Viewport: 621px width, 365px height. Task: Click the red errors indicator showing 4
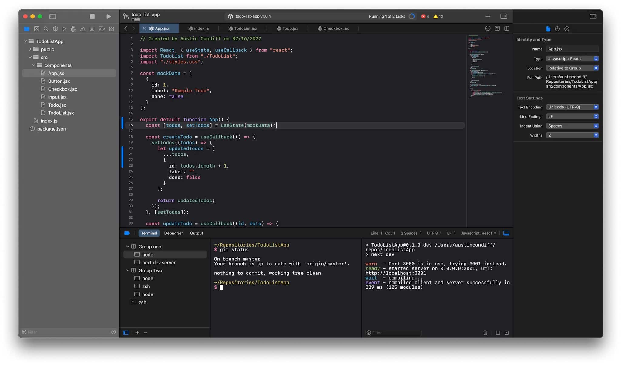pyautogui.click(x=425, y=16)
